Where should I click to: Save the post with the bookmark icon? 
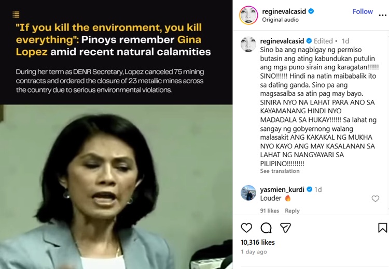[x=382, y=228]
